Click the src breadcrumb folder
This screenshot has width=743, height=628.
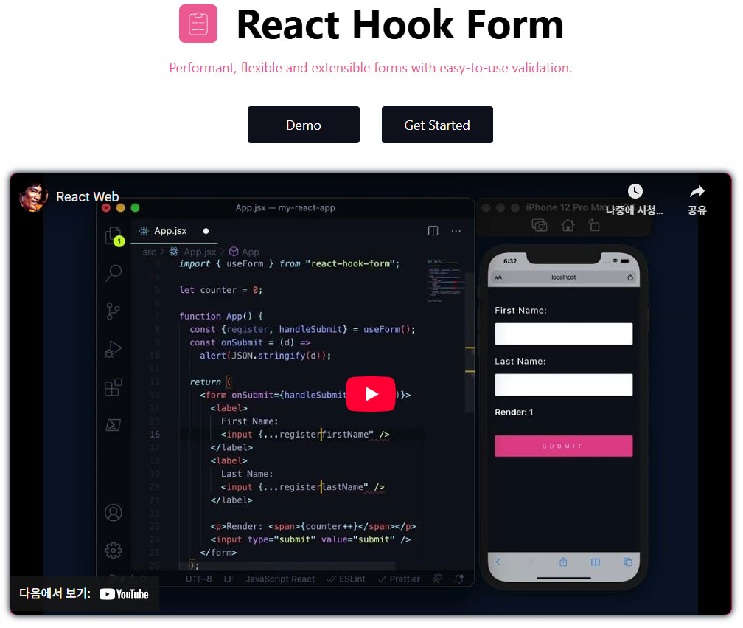click(149, 252)
